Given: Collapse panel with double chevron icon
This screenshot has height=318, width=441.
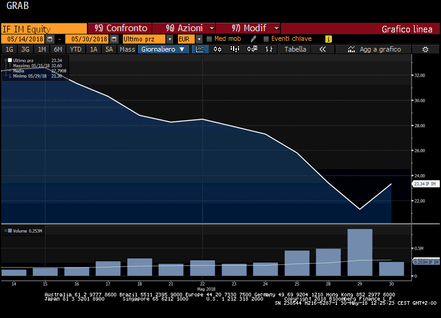Looking at the screenshot, I should click(x=322, y=49).
